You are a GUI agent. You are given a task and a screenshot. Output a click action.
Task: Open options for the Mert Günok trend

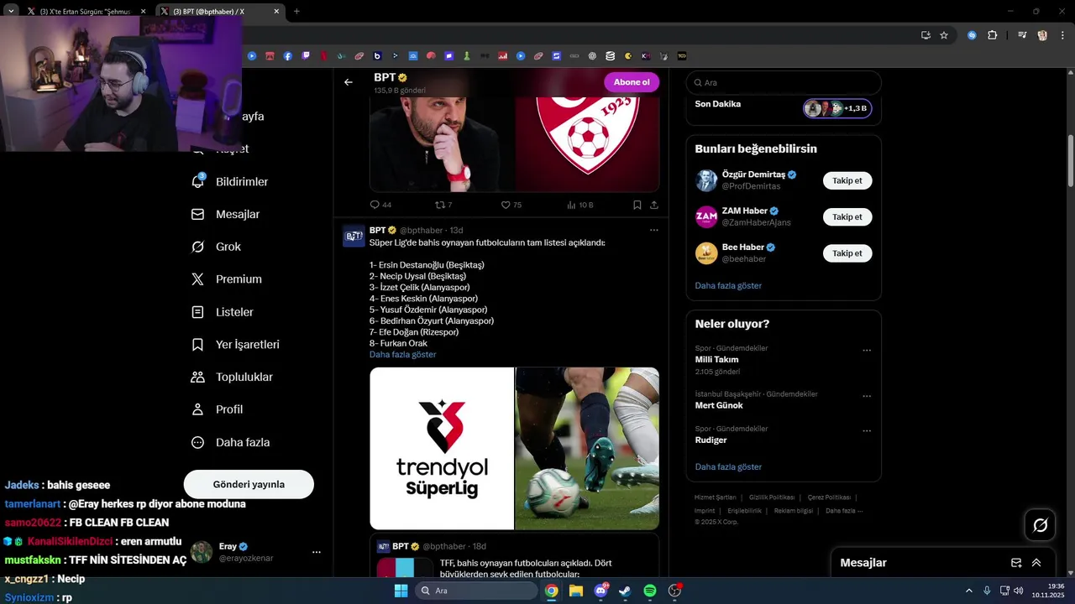point(867,396)
